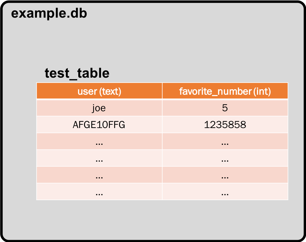Select first ellipsis cell in favorite_number column
The width and height of the screenshot is (306, 242).
(x=225, y=142)
